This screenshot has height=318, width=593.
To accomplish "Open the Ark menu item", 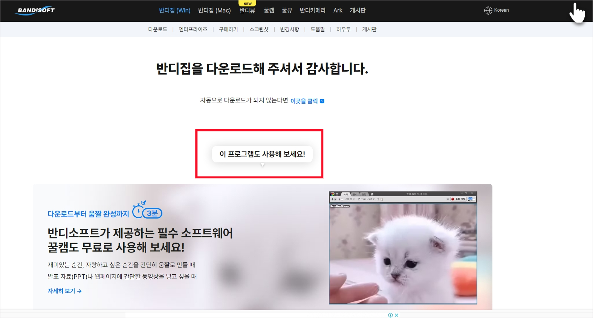I will [x=338, y=11].
